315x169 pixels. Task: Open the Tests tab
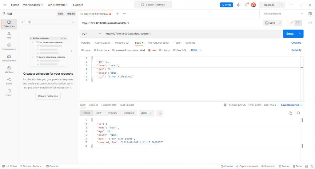pyautogui.click(x=177, y=43)
